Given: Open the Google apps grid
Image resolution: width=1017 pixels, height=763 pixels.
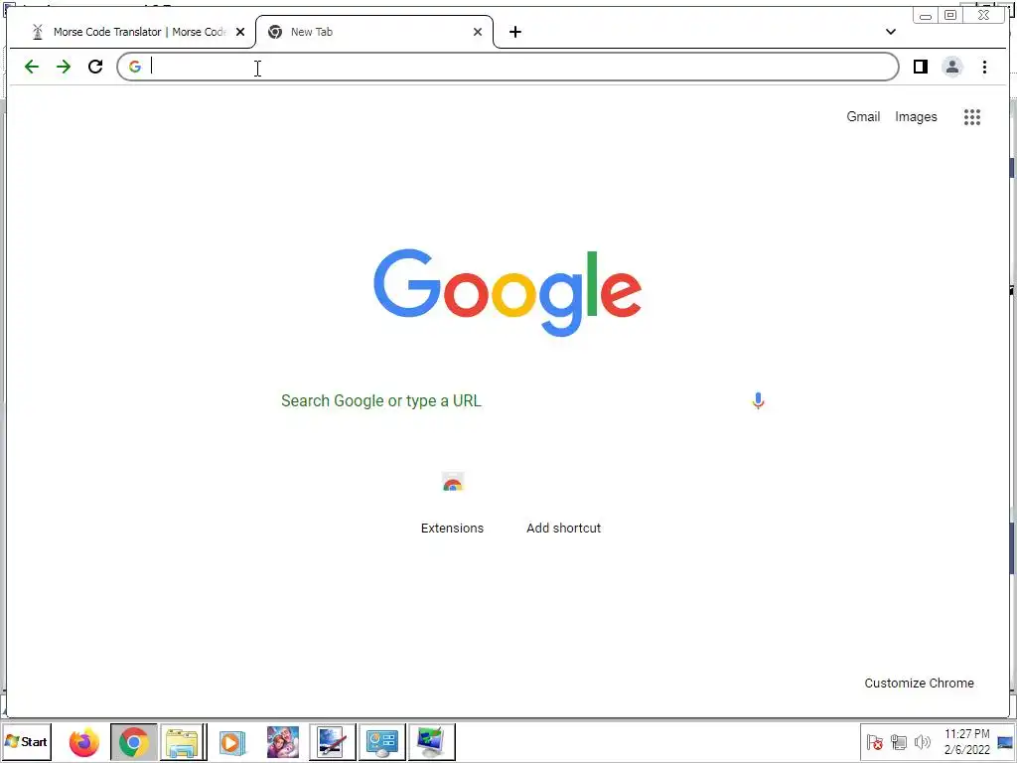Looking at the screenshot, I should pyautogui.click(x=971, y=117).
